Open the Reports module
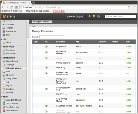This screenshot has width=138, height=114. [9, 85]
